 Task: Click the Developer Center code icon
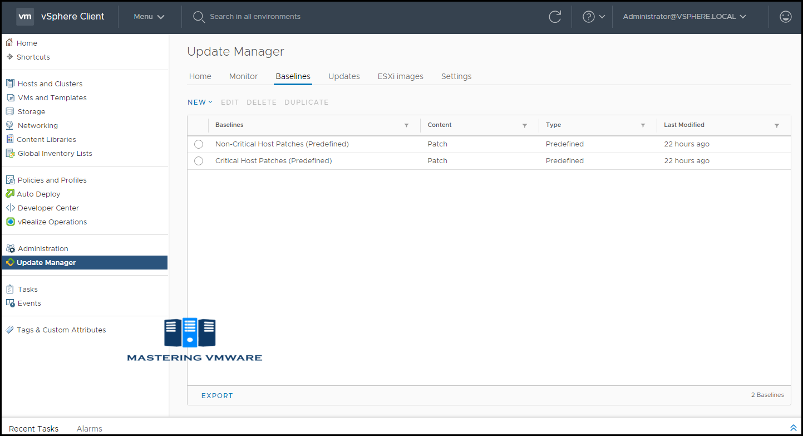pos(10,208)
